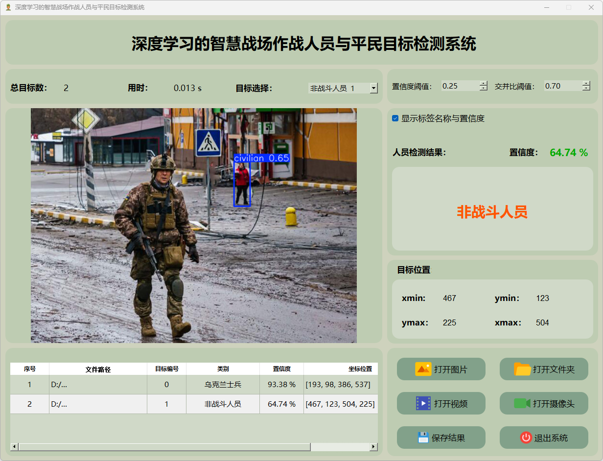Click the right arrow of table scrollbar

[x=374, y=447]
